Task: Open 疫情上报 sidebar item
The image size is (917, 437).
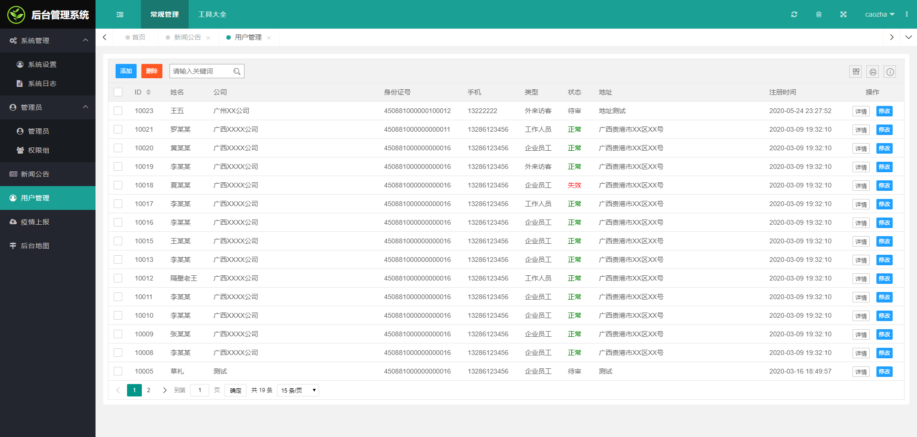Action: pyautogui.click(x=48, y=222)
